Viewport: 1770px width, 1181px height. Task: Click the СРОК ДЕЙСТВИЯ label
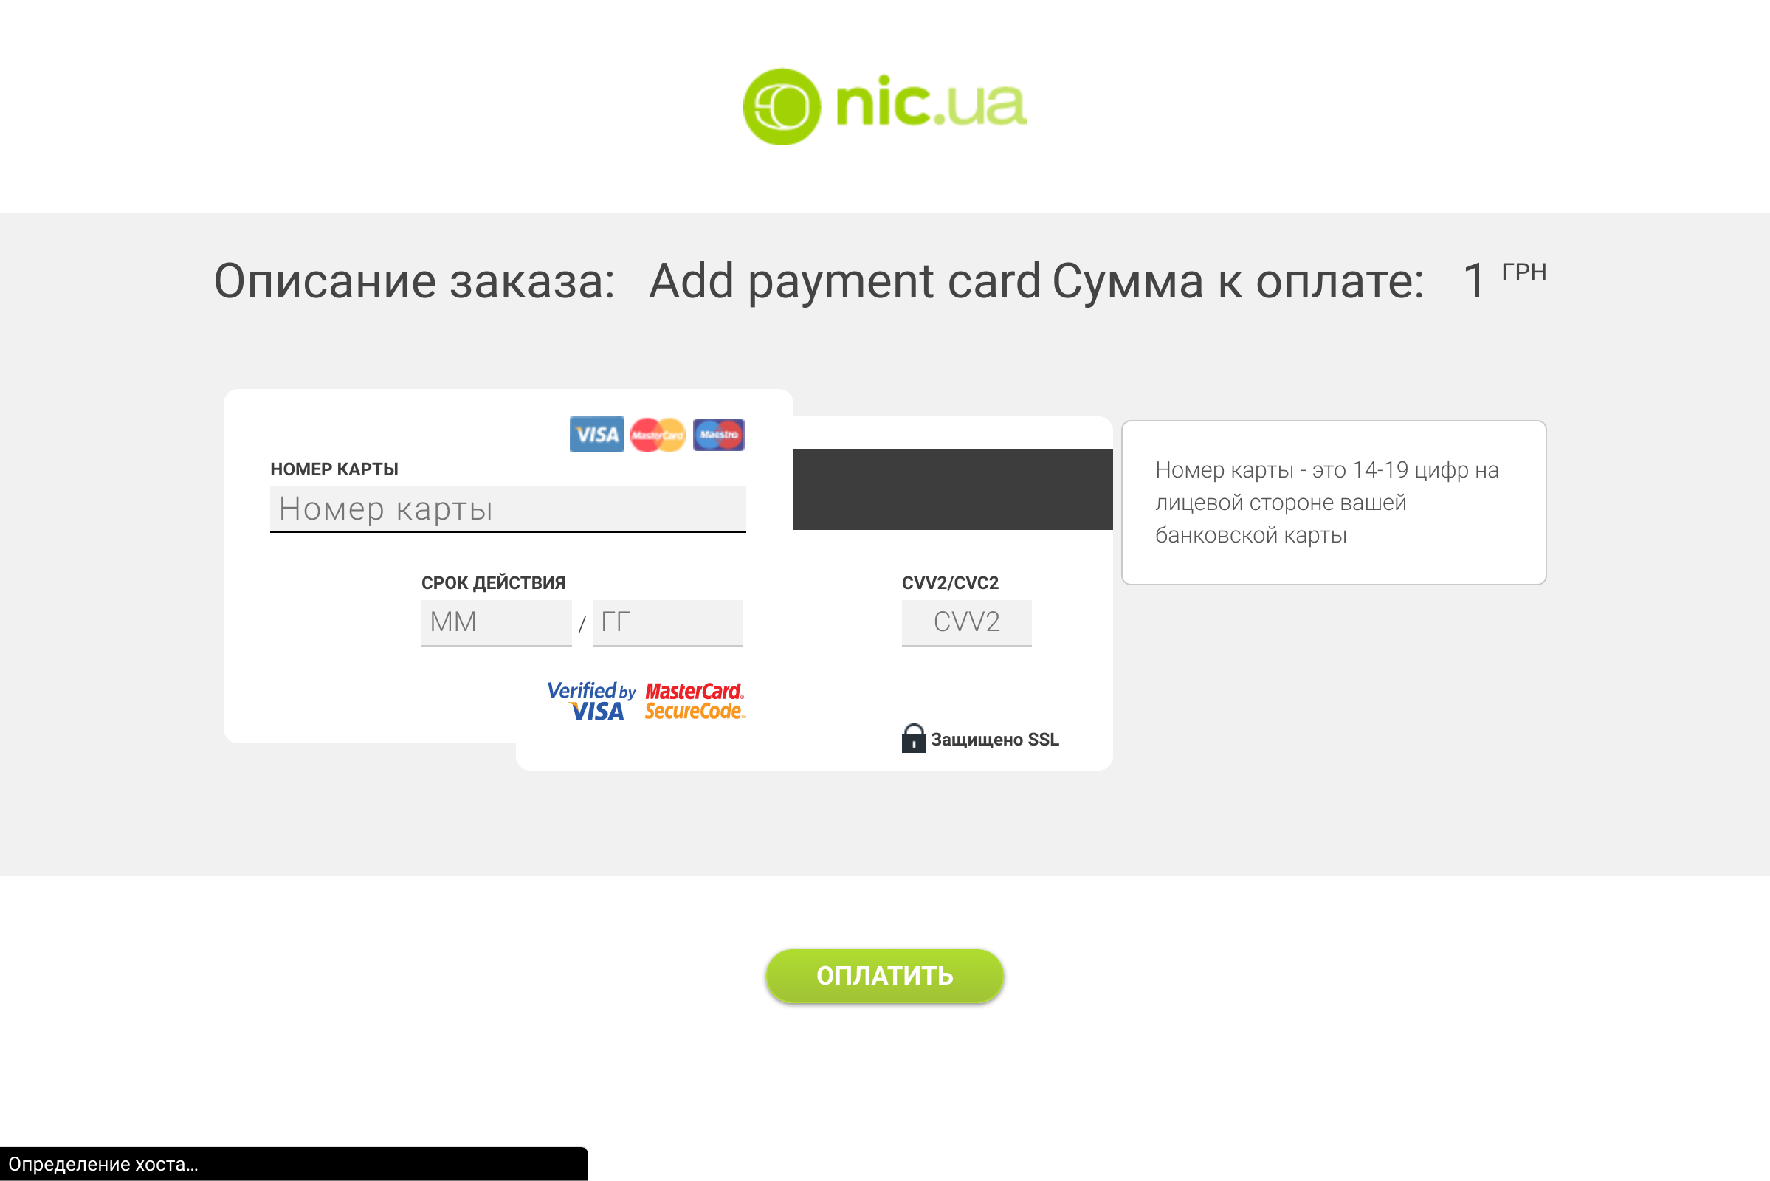[493, 582]
